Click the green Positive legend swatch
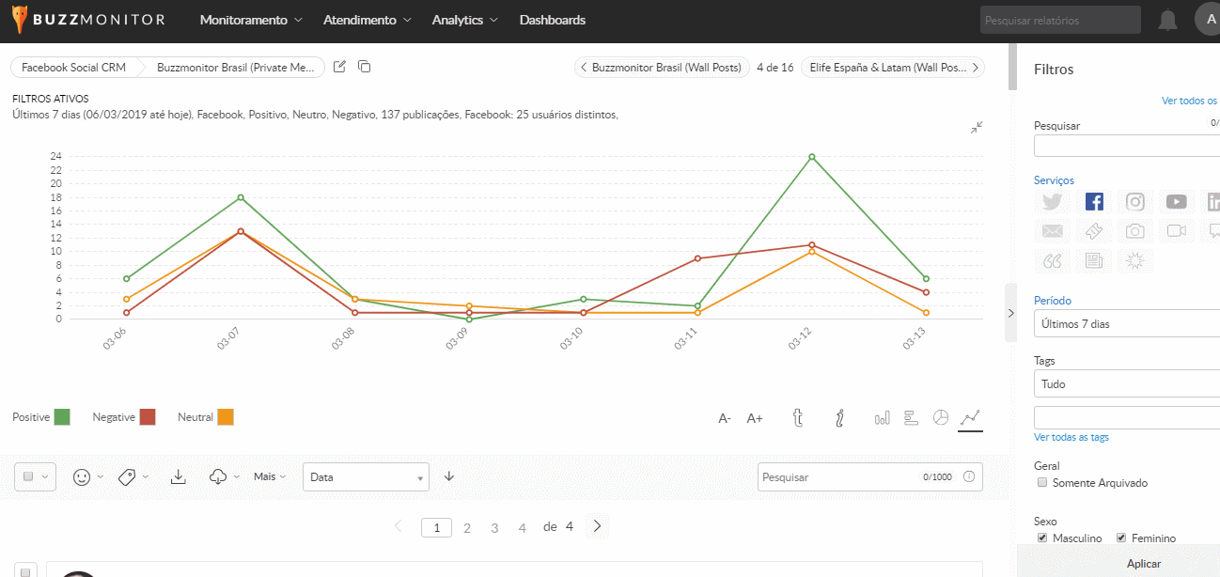1220x577 pixels. [x=62, y=417]
